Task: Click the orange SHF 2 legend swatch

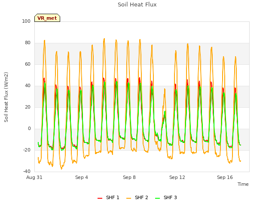Action: 129,198
